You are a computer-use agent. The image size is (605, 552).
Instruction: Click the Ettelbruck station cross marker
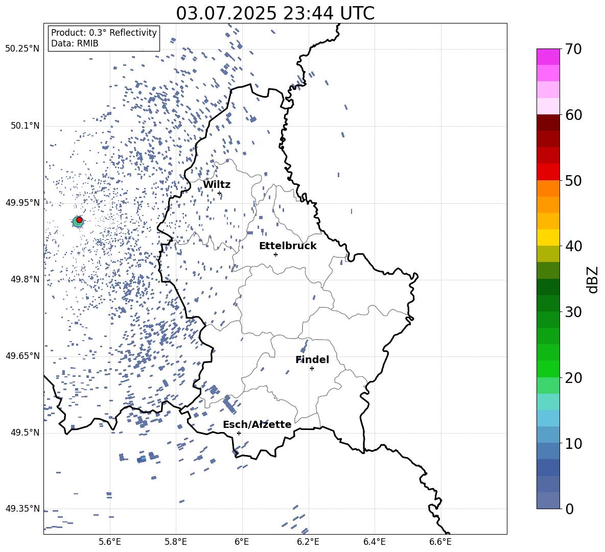(275, 254)
